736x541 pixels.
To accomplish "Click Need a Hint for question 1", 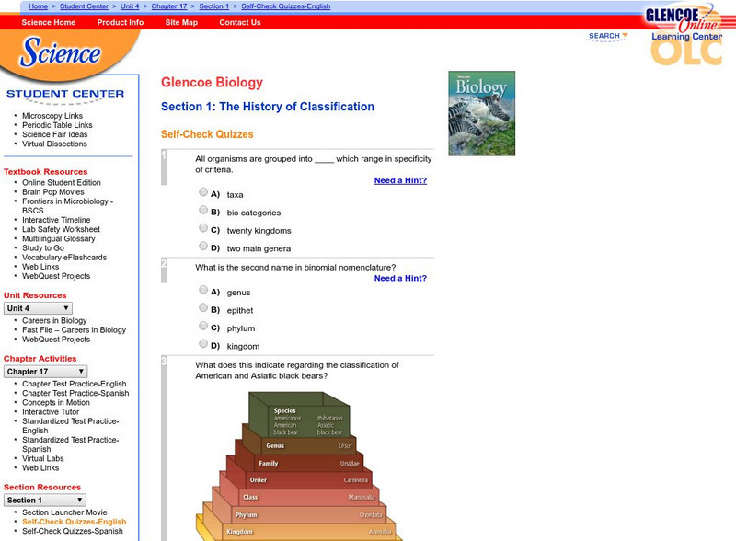I will (x=400, y=180).
